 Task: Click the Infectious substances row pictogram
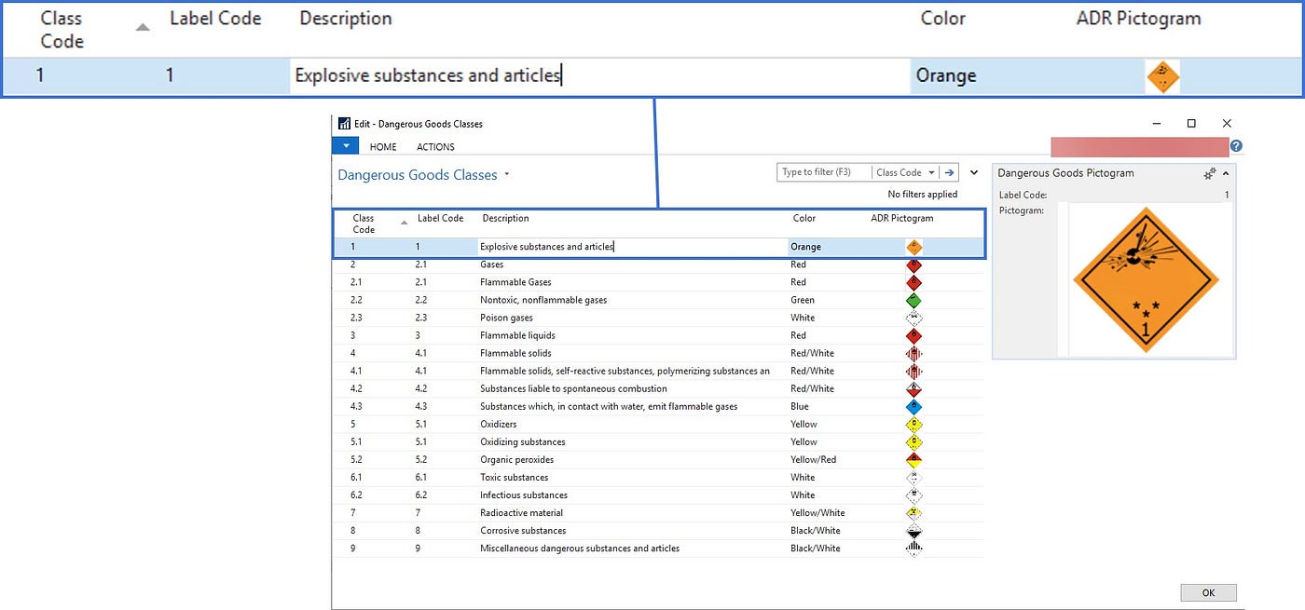[x=914, y=495]
